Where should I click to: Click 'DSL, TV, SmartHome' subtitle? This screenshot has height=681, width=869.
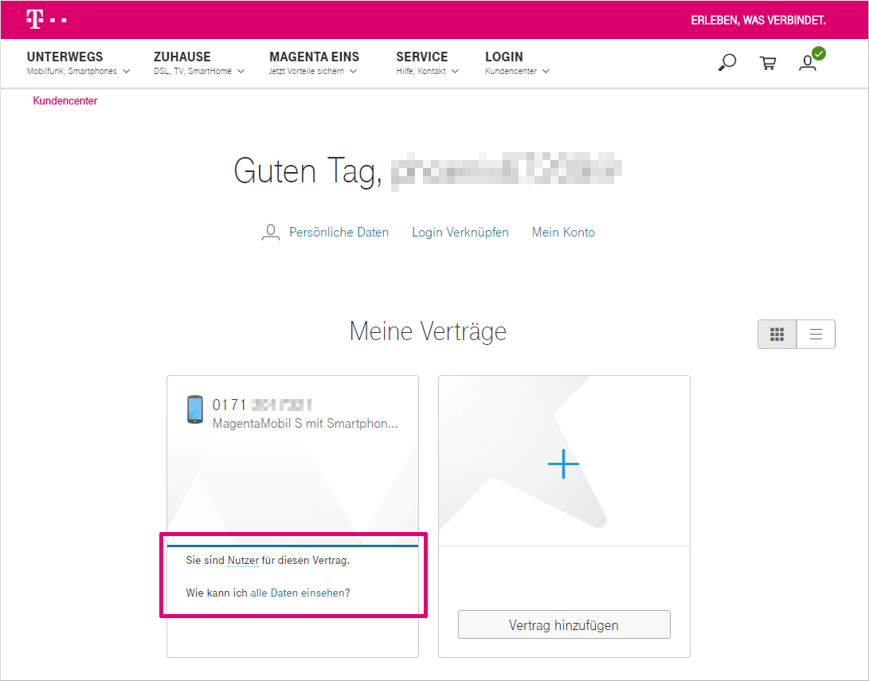(192, 71)
